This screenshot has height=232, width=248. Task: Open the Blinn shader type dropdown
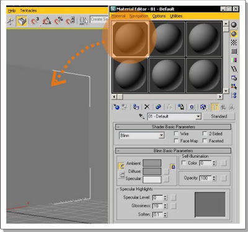pos(142,135)
